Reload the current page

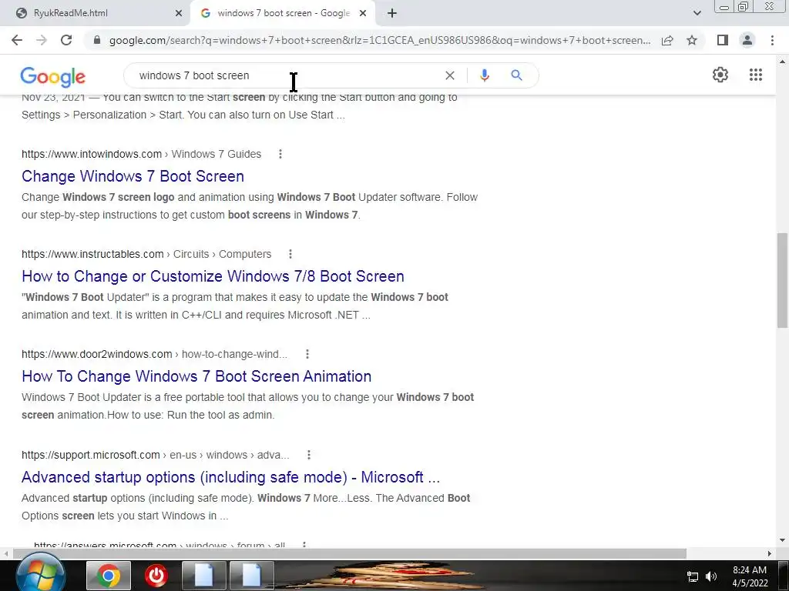click(x=66, y=40)
